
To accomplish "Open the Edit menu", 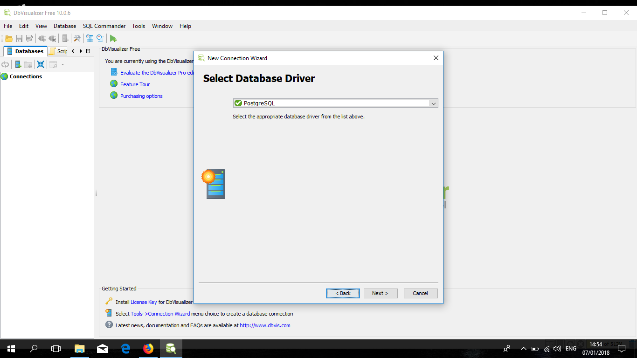I will click(x=24, y=26).
